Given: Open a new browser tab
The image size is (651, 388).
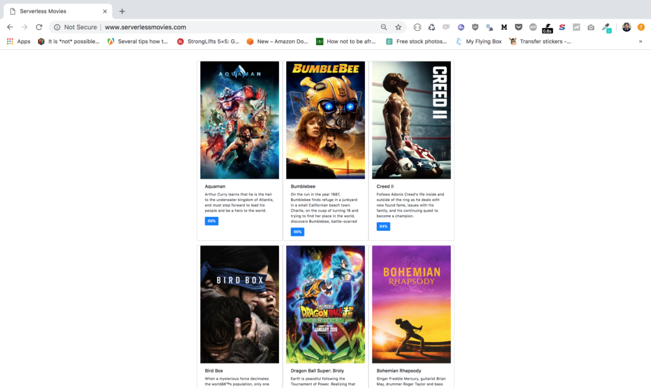Looking at the screenshot, I should pos(122,11).
